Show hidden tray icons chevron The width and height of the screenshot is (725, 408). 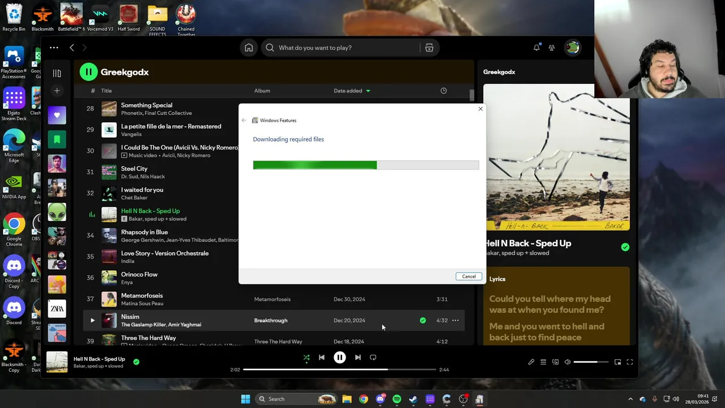click(630, 399)
